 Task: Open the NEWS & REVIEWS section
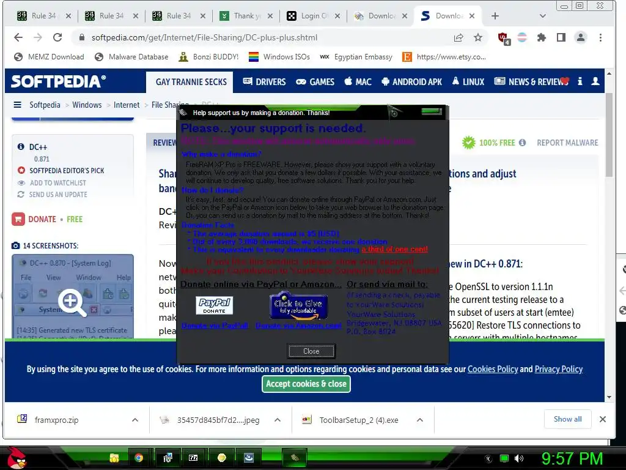click(531, 82)
